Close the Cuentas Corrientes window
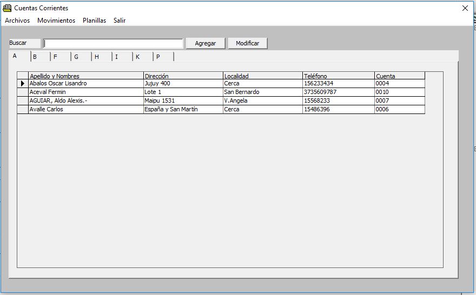This screenshot has width=476, height=295. 465,8
